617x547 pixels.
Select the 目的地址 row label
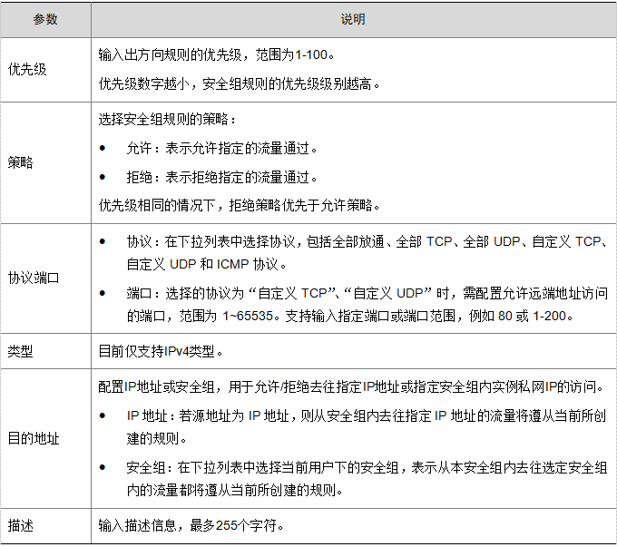point(33,438)
